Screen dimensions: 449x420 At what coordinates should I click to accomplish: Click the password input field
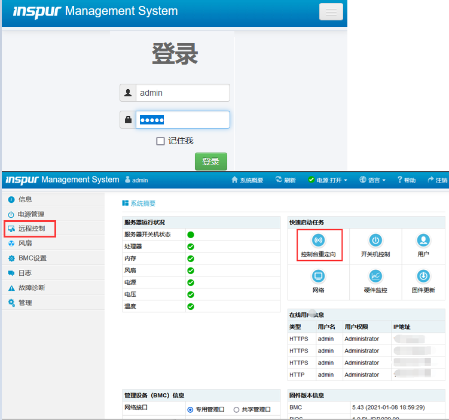tap(183, 120)
